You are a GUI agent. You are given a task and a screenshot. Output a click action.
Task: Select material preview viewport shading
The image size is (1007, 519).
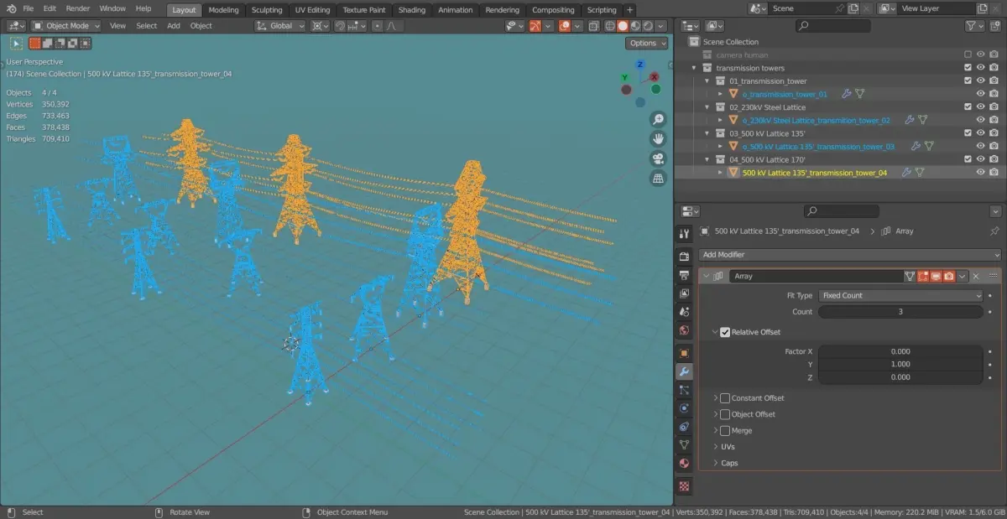[x=635, y=26]
